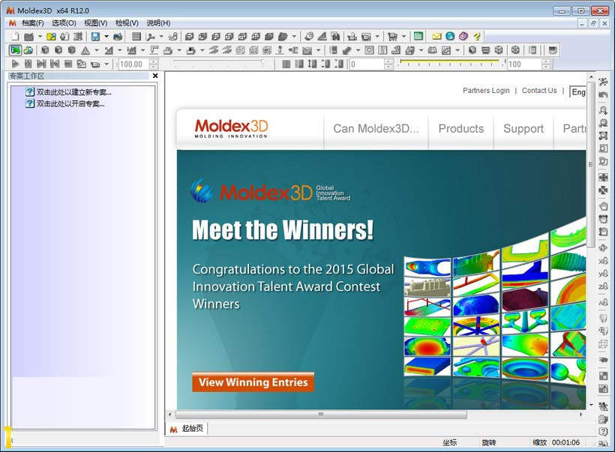615x452 pixels.
Task: Click the blue globe web icon
Action: [450, 37]
